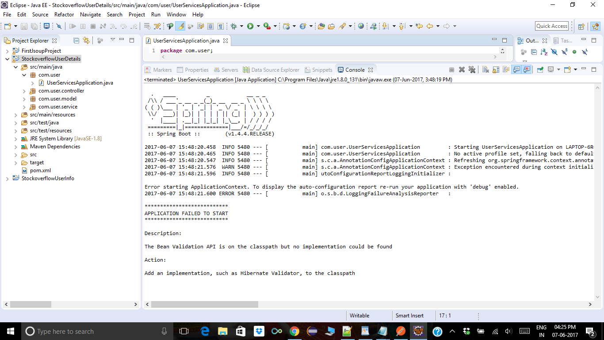Viewport: 604px width, 340px height.
Task: Run the application with green play icon
Action: (250, 26)
